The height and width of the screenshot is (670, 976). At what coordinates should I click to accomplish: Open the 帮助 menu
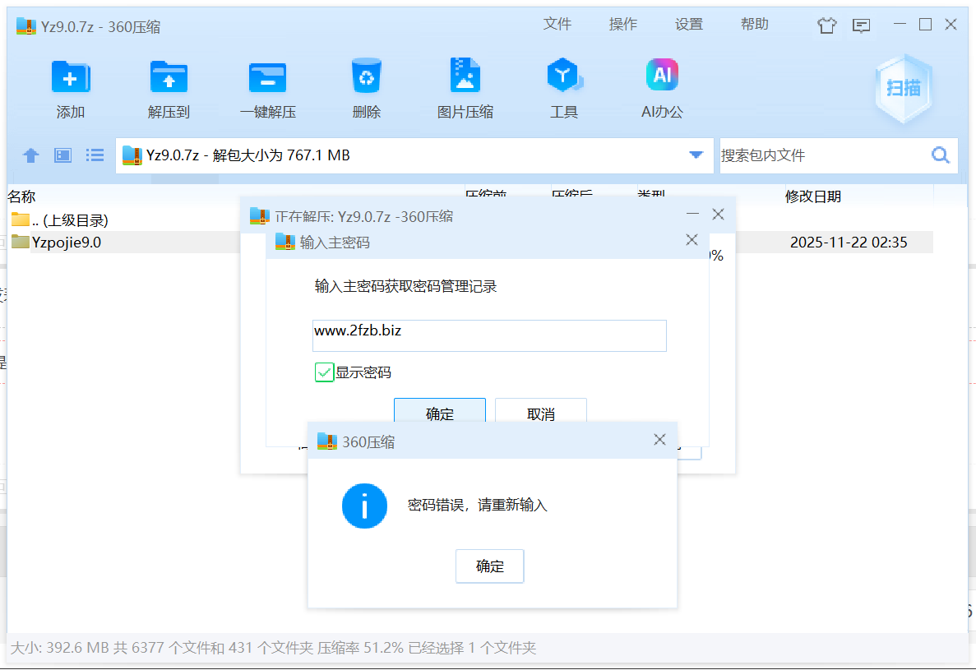point(755,25)
